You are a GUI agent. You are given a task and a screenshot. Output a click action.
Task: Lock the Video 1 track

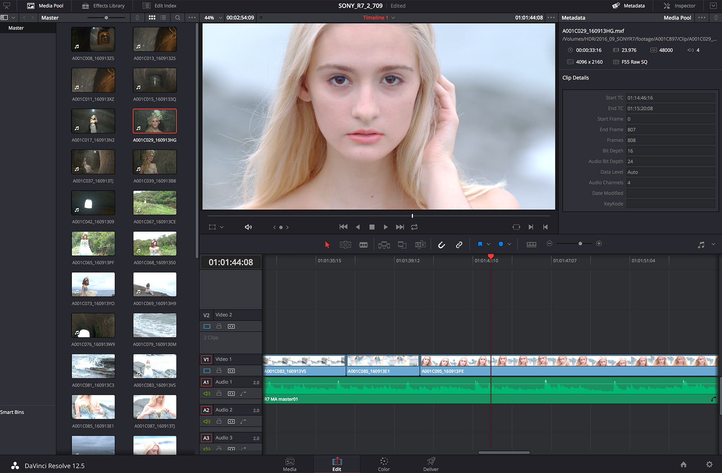click(x=219, y=371)
